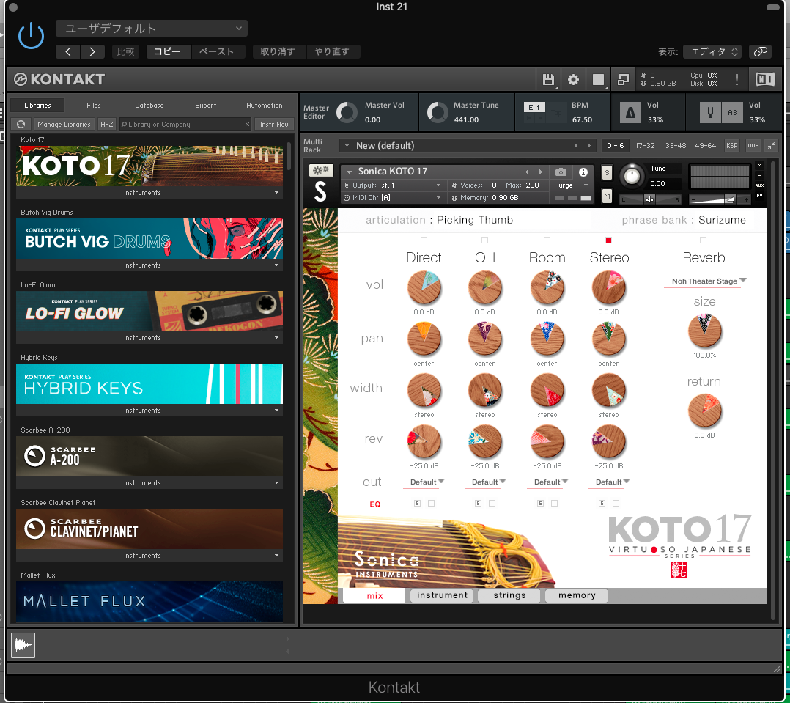Open Kontakt options gear icon
This screenshot has height=703, width=790.
(573, 80)
